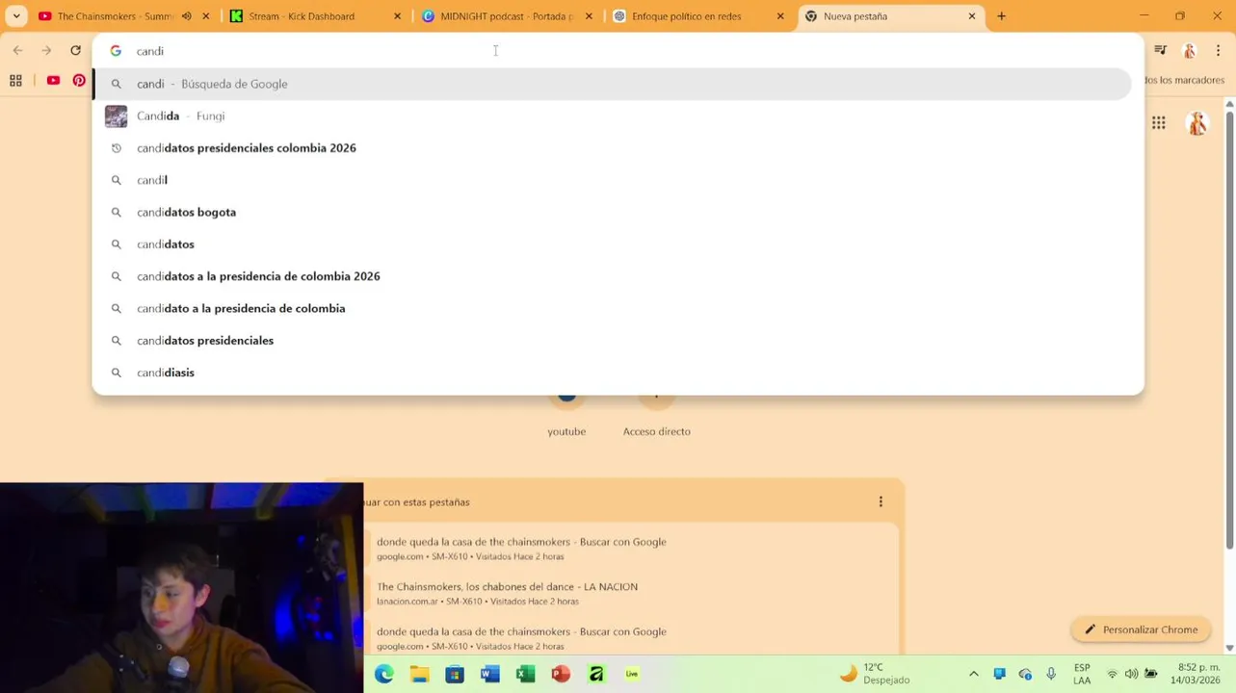Viewport: 1236px width, 693px height.
Task: Close the Nueva pestaña tab
Action: [972, 16]
